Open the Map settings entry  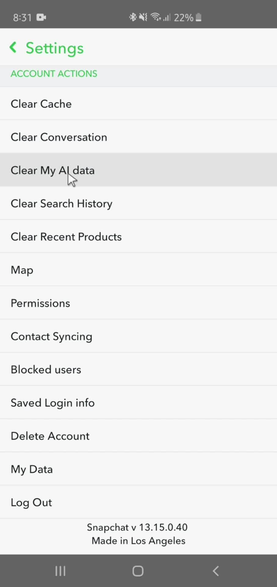22,270
